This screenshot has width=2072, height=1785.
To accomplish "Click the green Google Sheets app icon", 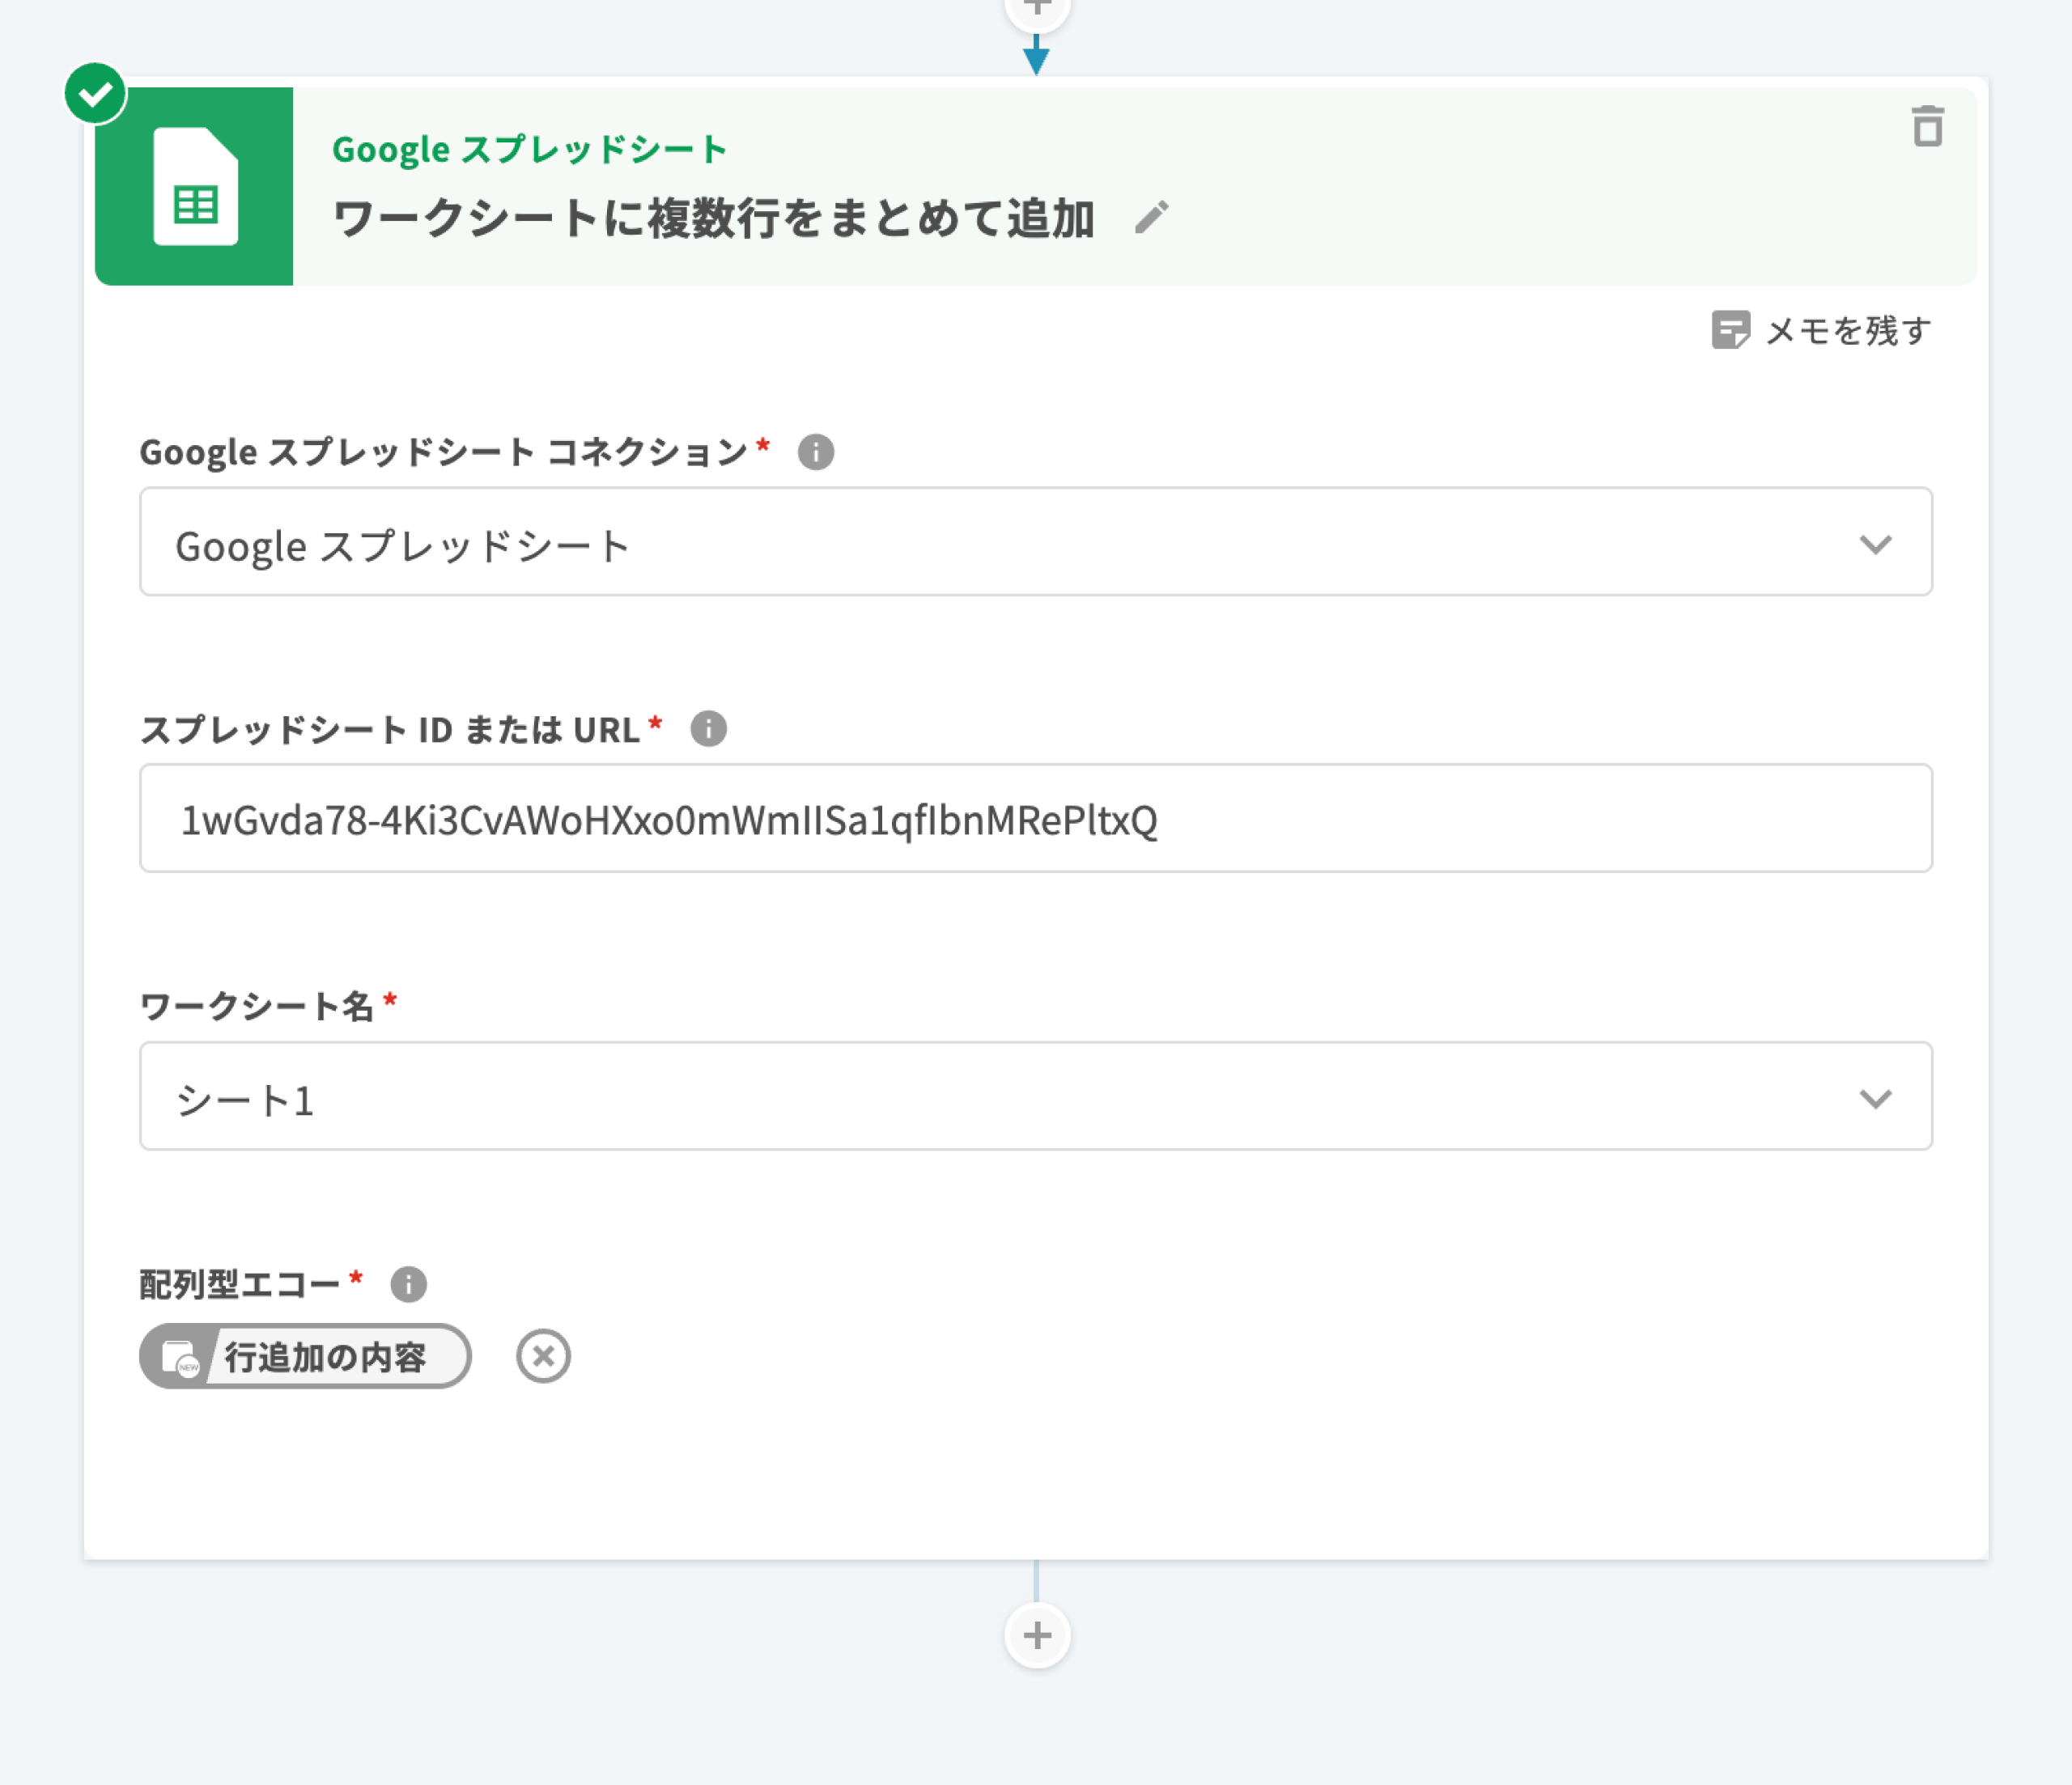I will 194,186.
